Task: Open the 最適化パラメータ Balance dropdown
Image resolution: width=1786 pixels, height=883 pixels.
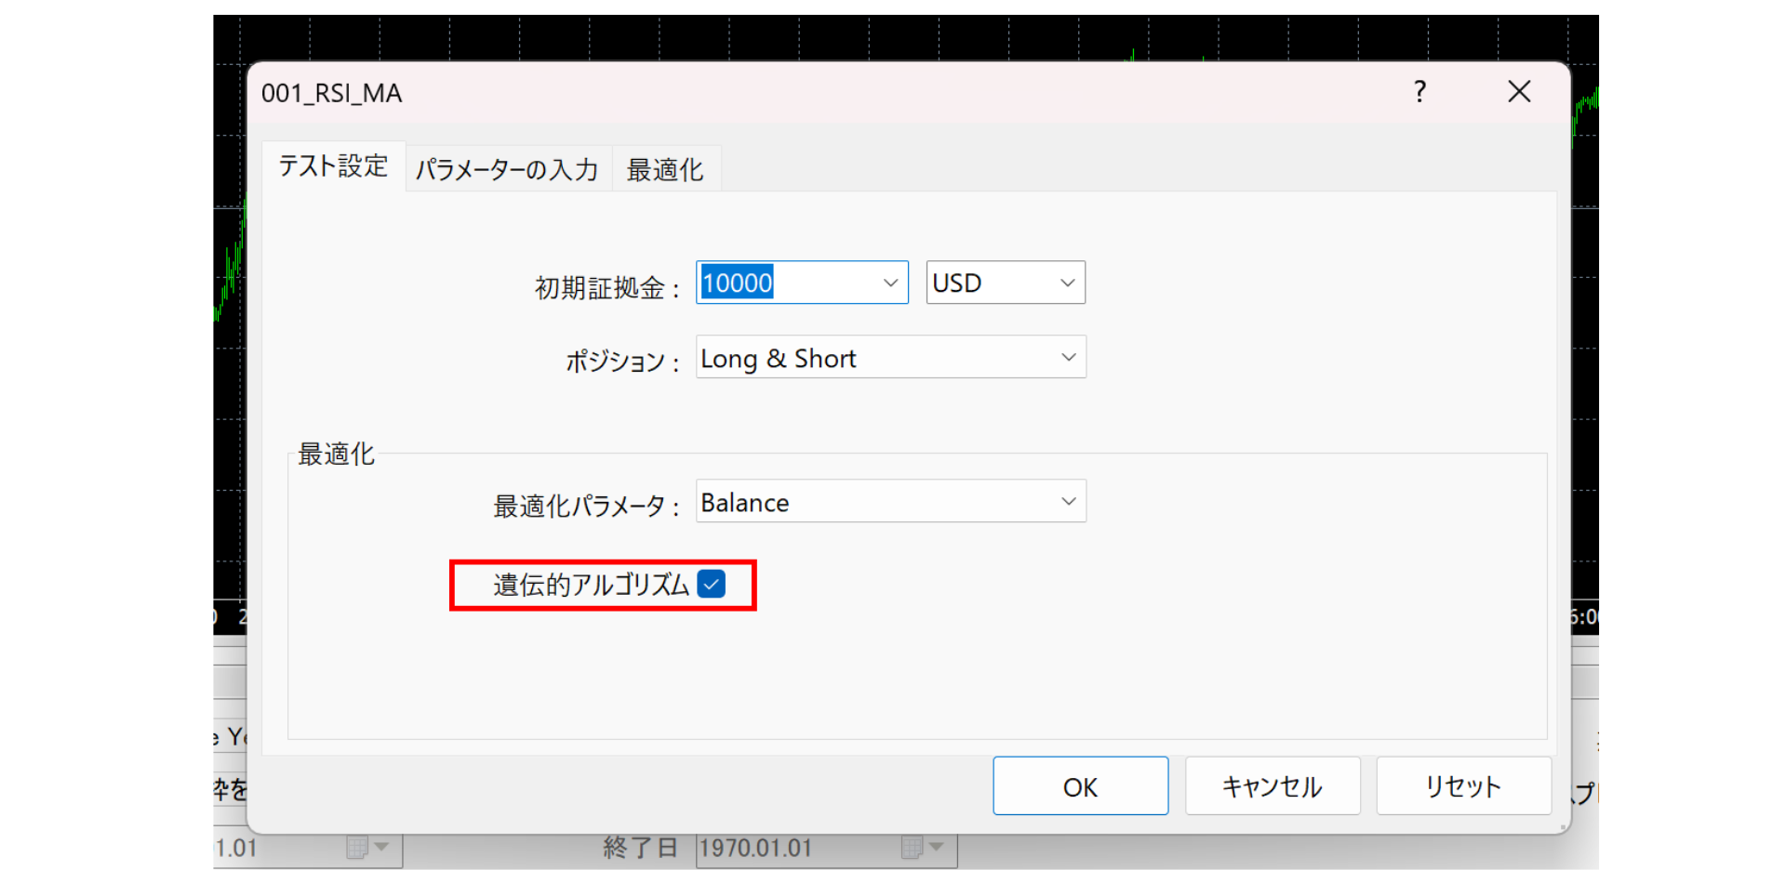Action: 1068,501
